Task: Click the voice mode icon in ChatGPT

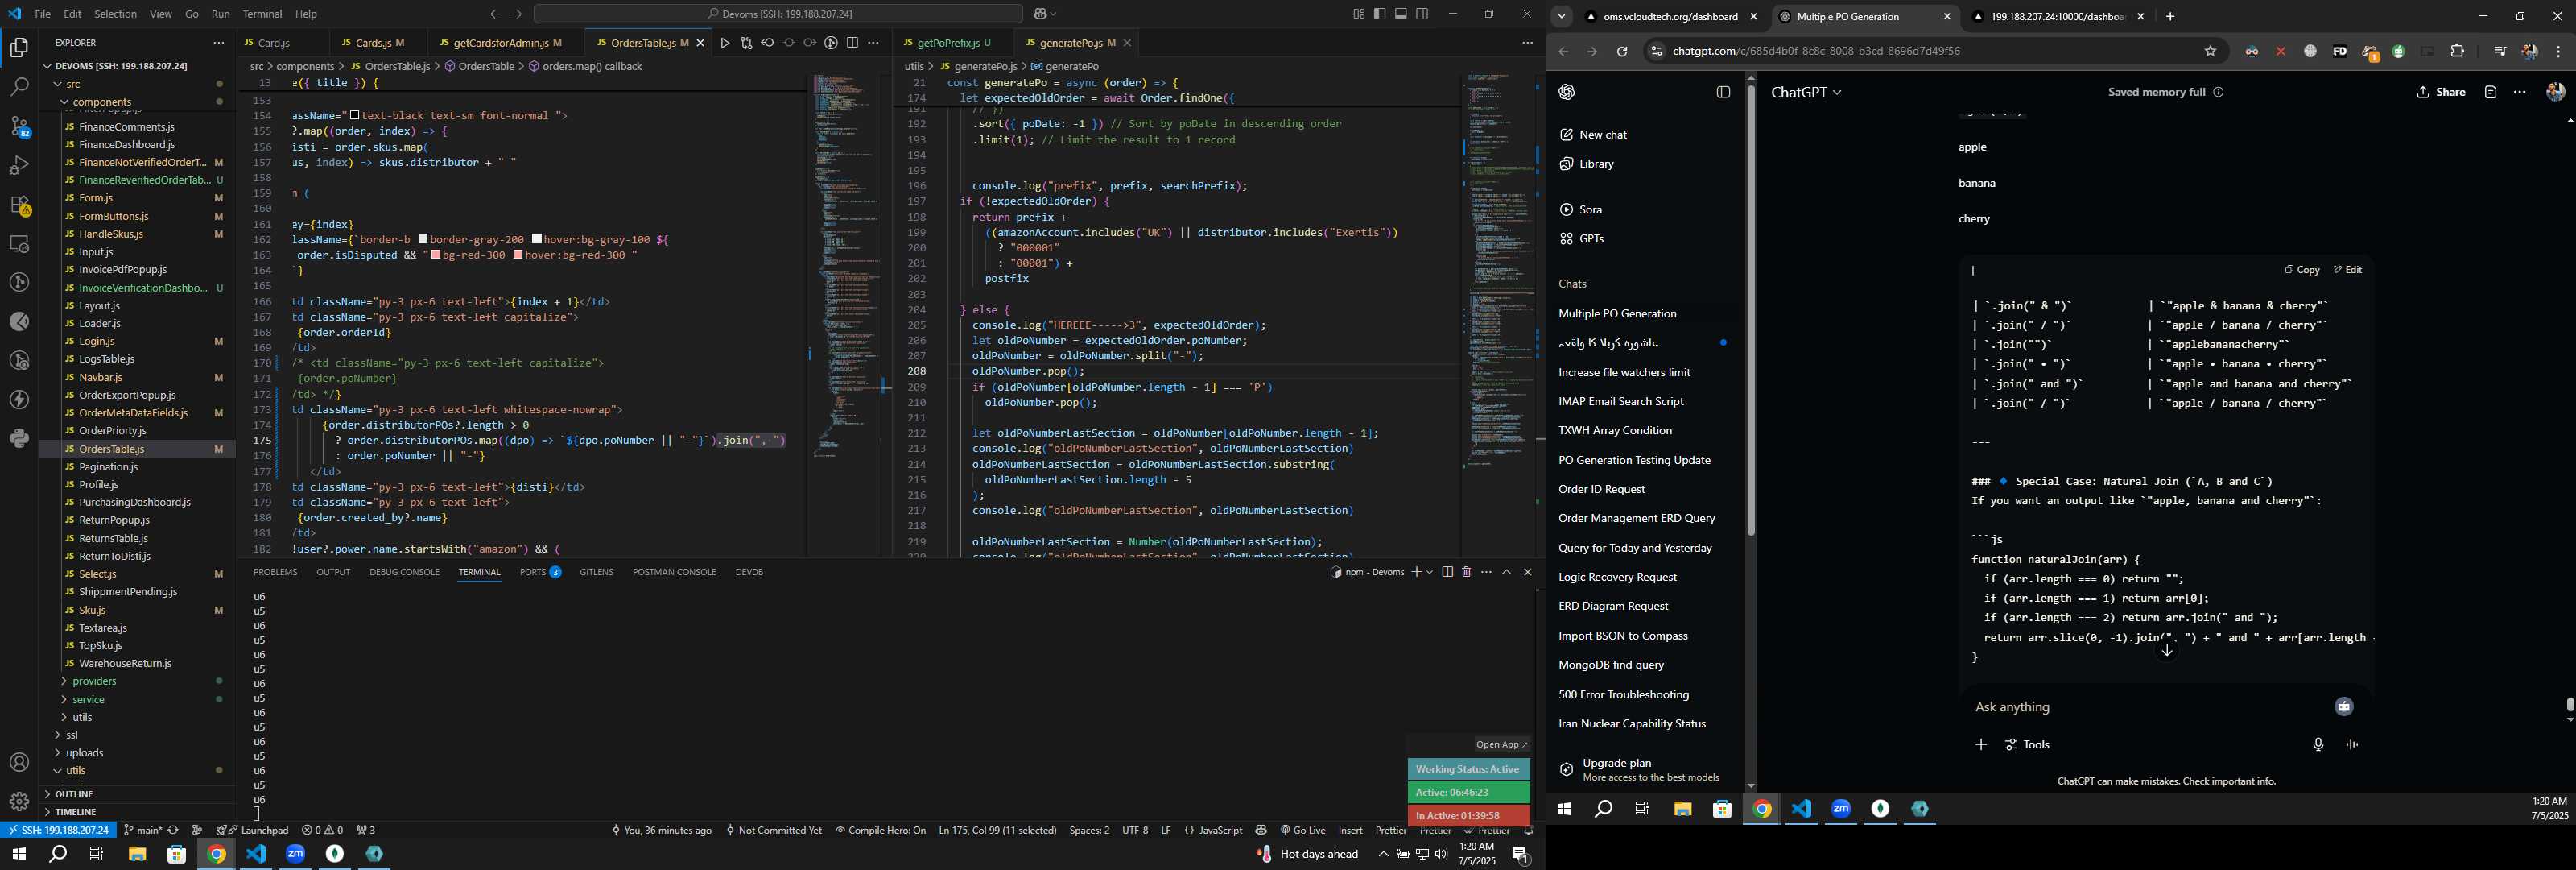Action: coord(2352,745)
